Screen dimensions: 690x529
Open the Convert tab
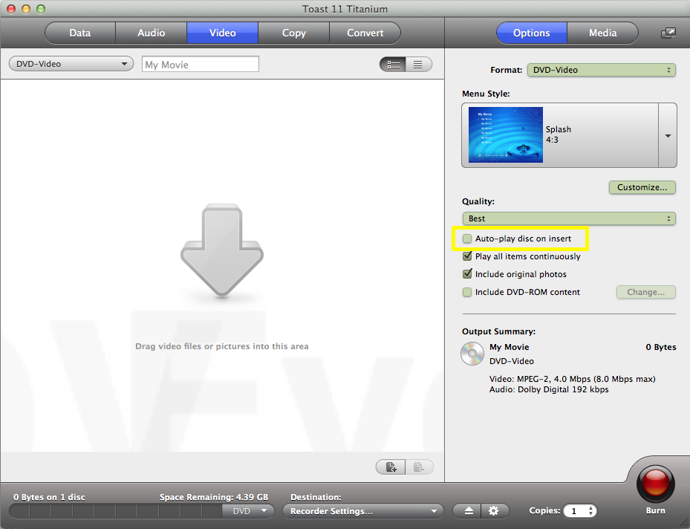click(365, 33)
